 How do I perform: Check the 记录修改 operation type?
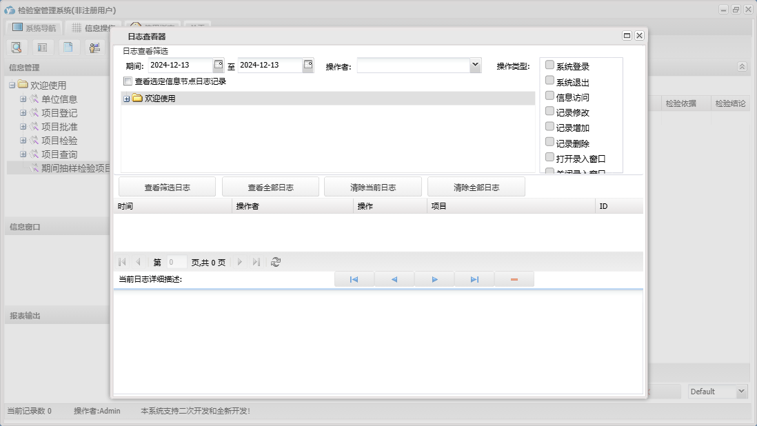[x=549, y=111]
